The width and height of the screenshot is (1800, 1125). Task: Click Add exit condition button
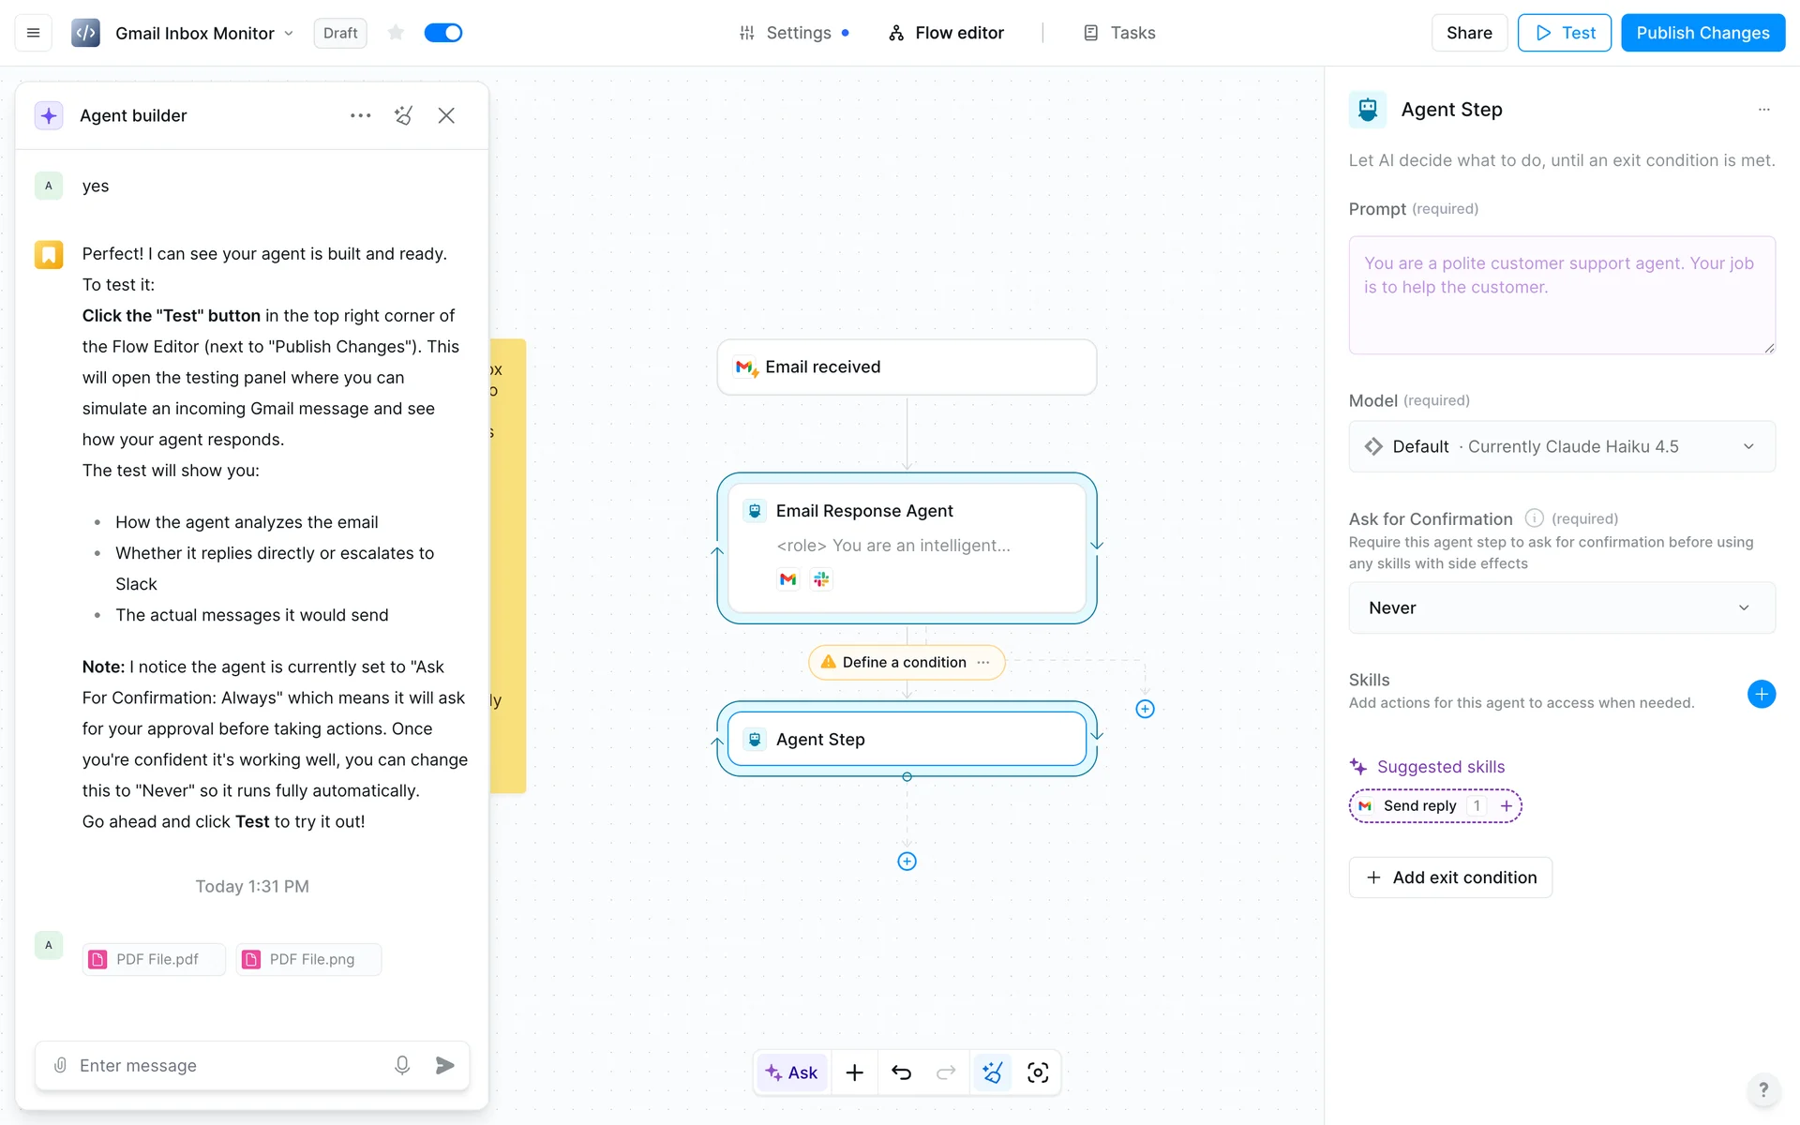[1450, 877]
